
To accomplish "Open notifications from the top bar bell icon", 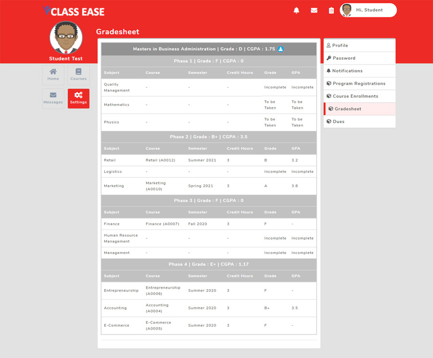I will pos(296,10).
